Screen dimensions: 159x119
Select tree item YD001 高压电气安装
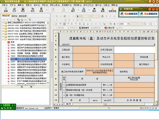coord(28,45)
